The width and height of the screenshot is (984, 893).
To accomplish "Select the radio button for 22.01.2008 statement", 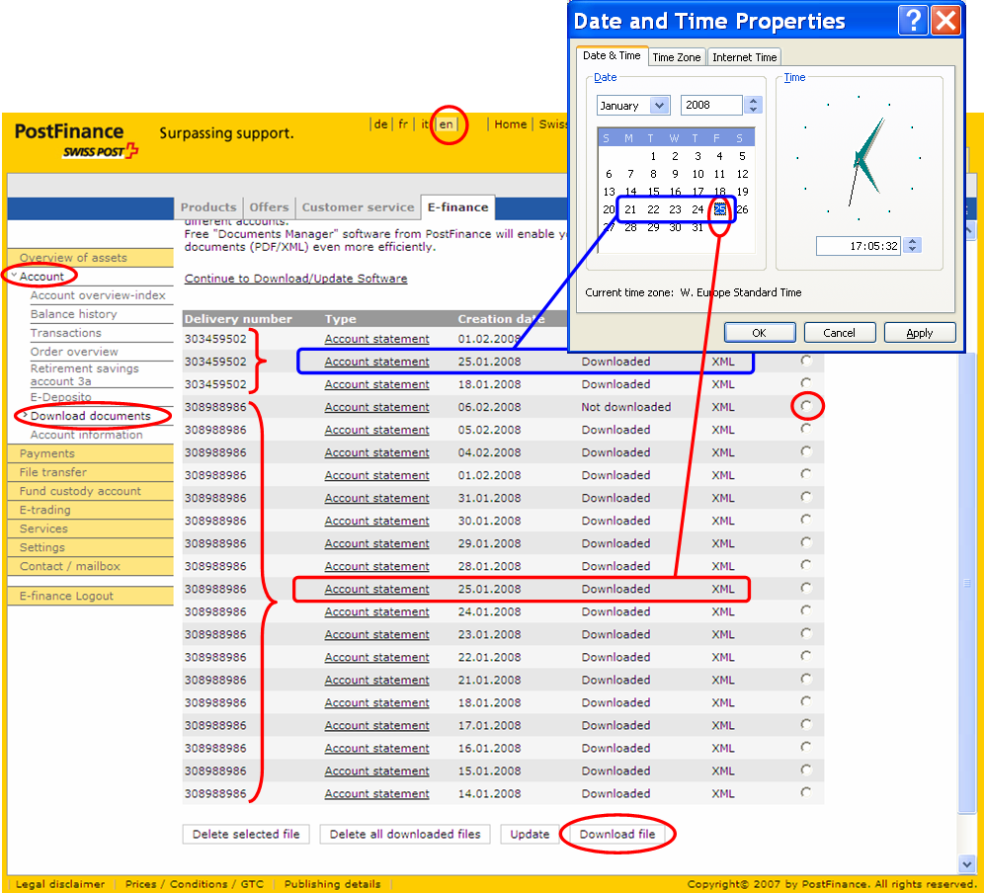I will click(806, 657).
